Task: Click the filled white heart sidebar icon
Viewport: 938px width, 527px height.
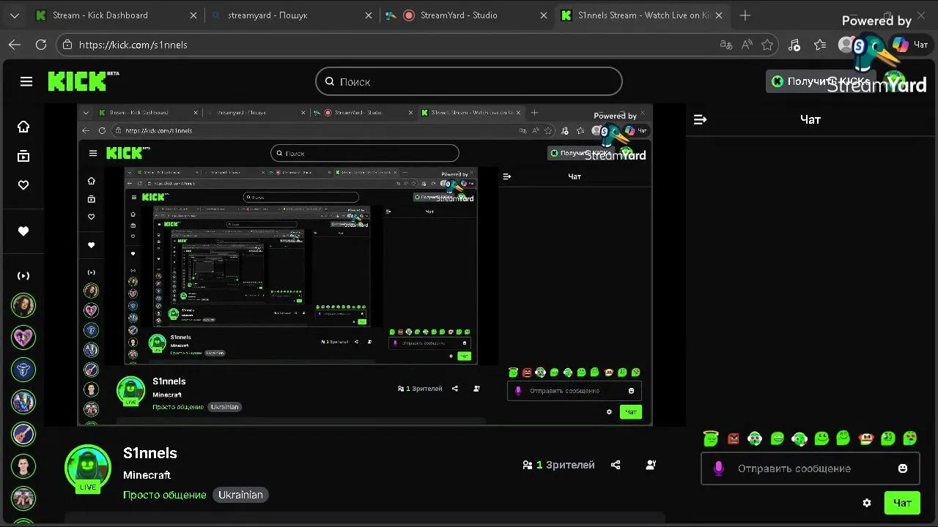Action: pyautogui.click(x=23, y=231)
